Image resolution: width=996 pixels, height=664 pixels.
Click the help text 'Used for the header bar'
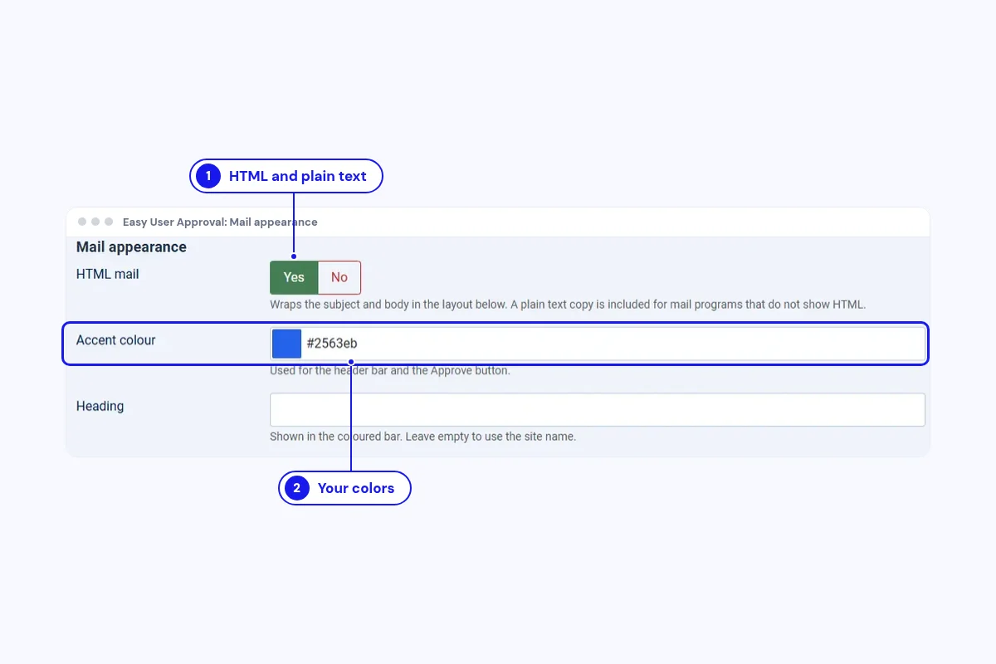pos(390,370)
